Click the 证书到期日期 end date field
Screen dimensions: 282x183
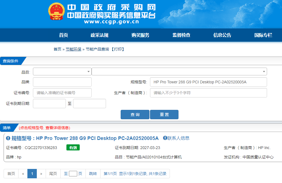coord(90,104)
